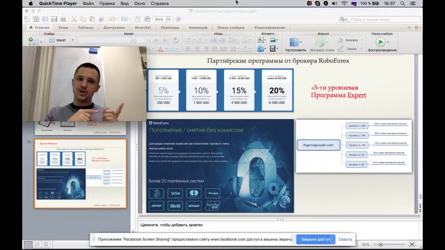Switch to the Анимация ribbon tab
The image size is (445, 250).
tap(198, 27)
